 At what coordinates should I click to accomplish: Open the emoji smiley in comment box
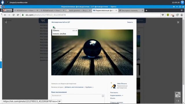pos(103,96)
